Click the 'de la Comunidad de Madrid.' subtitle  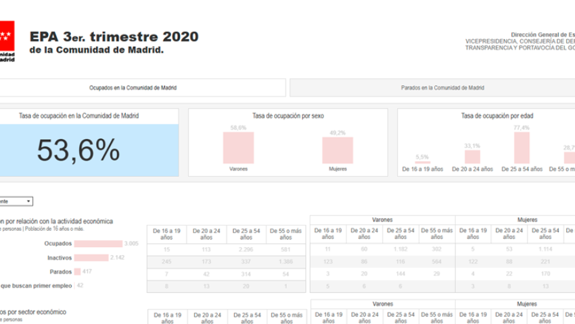97,50
